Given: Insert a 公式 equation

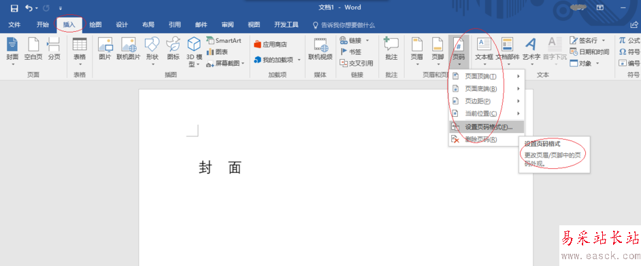Looking at the screenshot, I should (x=629, y=40).
